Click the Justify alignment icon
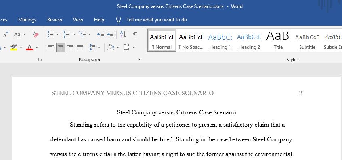342x160 pixels. point(80,47)
